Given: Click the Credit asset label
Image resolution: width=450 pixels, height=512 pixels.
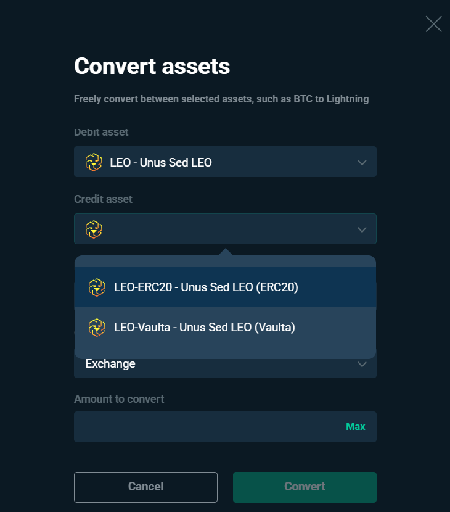Looking at the screenshot, I should pos(103,199).
